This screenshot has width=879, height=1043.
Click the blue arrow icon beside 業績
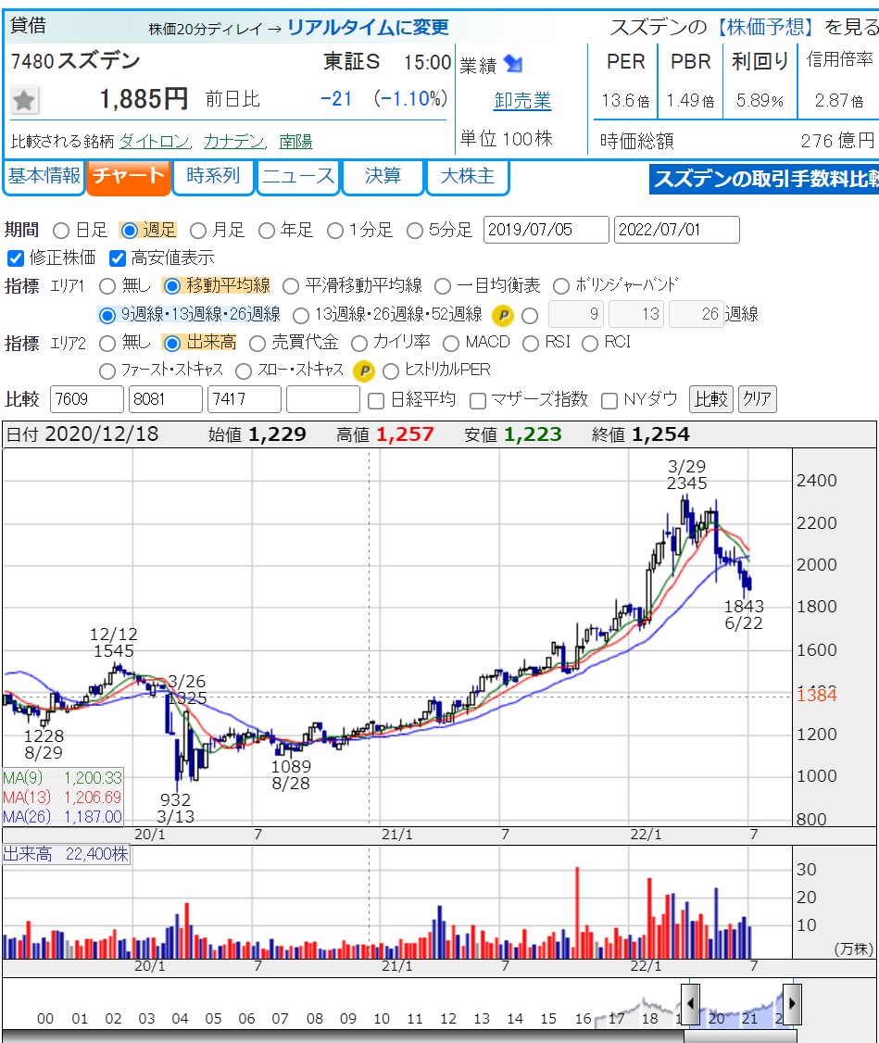pyautogui.click(x=513, y=64)
